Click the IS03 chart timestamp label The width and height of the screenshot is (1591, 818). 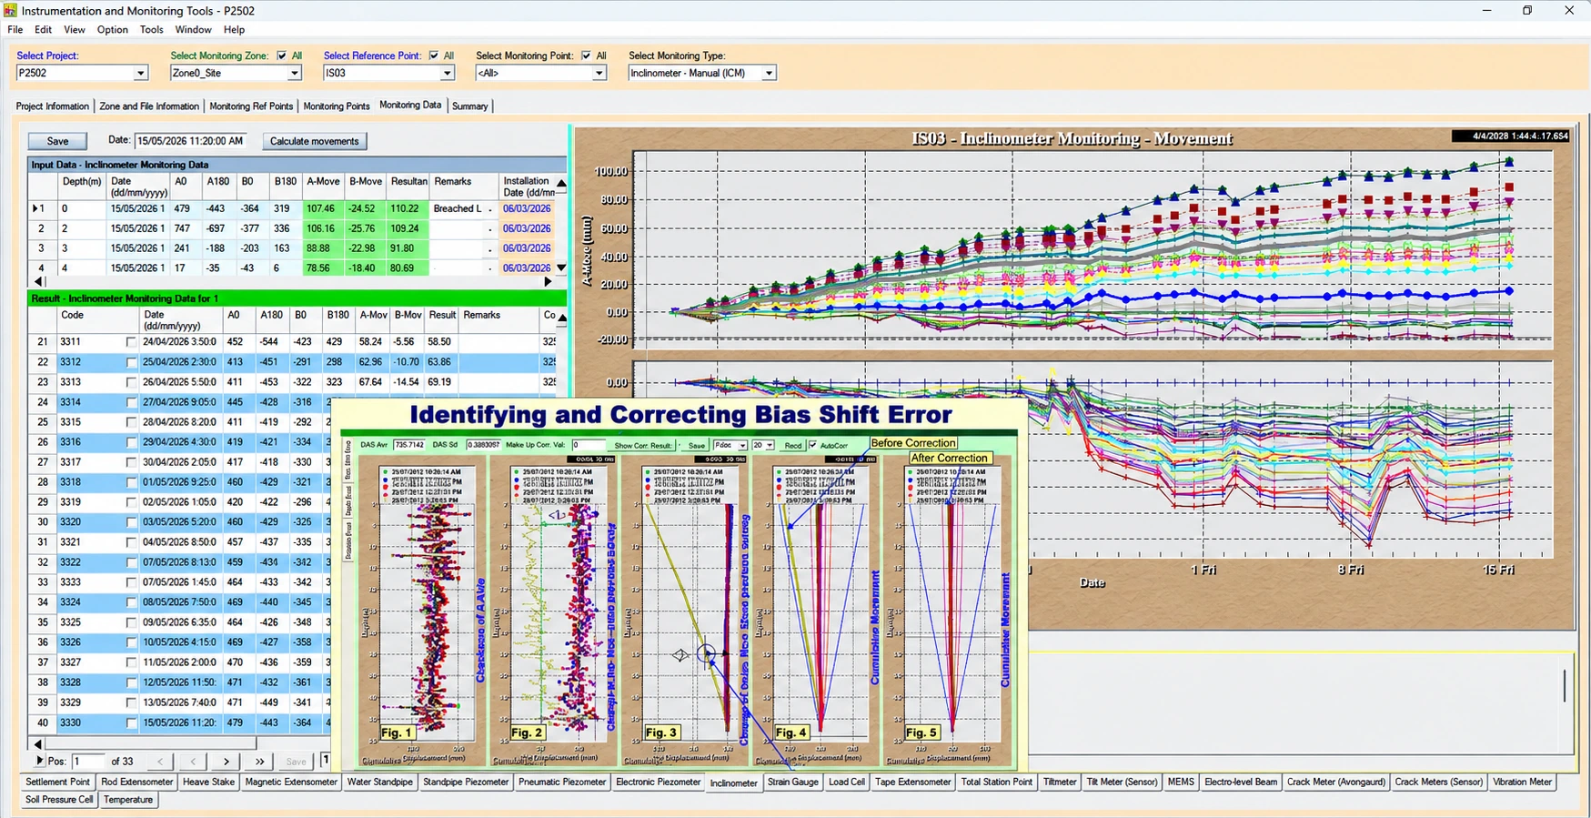(x=1511, y=136)
